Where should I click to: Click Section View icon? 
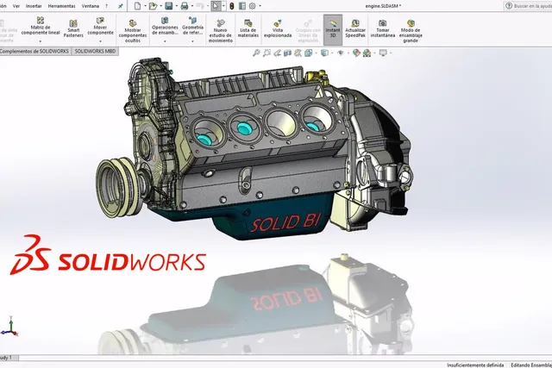(287, 53)
